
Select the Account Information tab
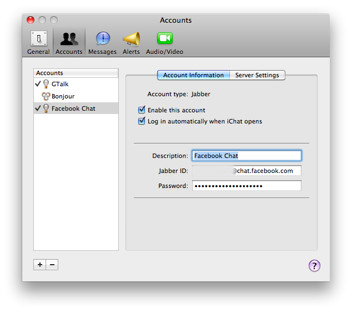[193, 75]
